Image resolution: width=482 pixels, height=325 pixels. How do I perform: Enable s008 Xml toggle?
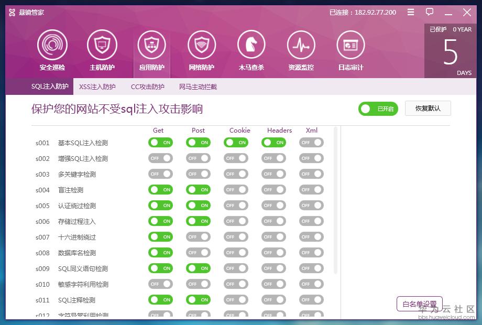[311, 253]
